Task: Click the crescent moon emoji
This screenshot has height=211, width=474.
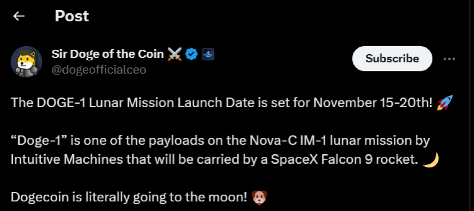Action: click(430, 159)
